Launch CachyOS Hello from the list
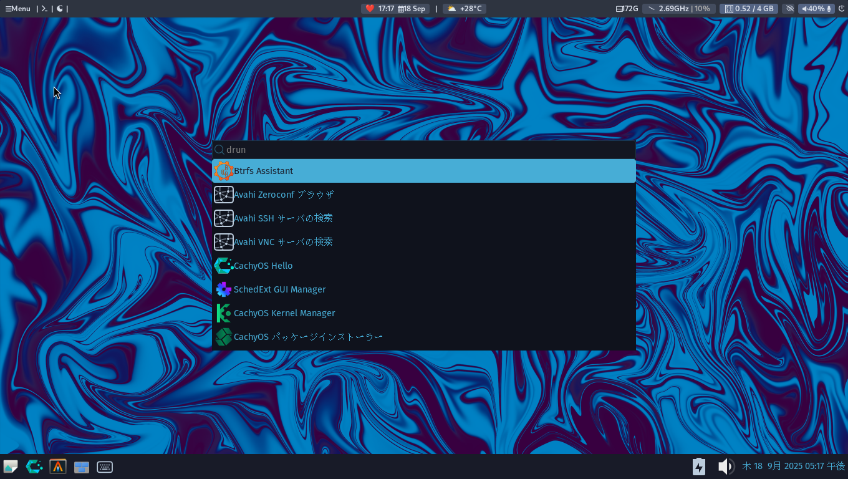Viewport: 848px width, 479px height. (424, 266)
